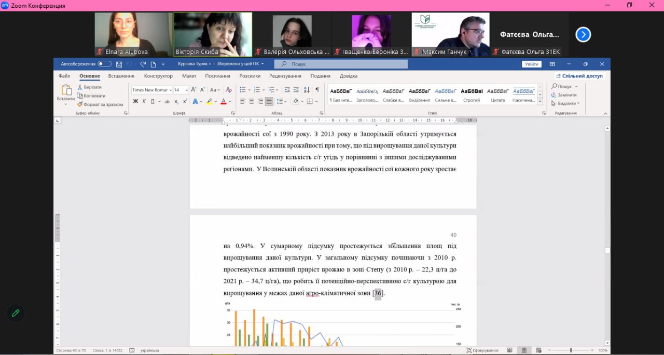Screen dimensions: 664x355
Task: Toggle bold formatting (Ж)
Action: pyautogui.click(x=135, y=102)
